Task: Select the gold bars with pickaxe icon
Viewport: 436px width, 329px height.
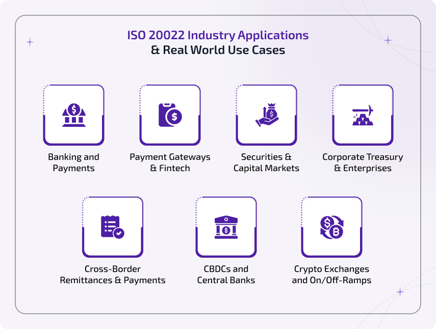Action: click(363, 114)
